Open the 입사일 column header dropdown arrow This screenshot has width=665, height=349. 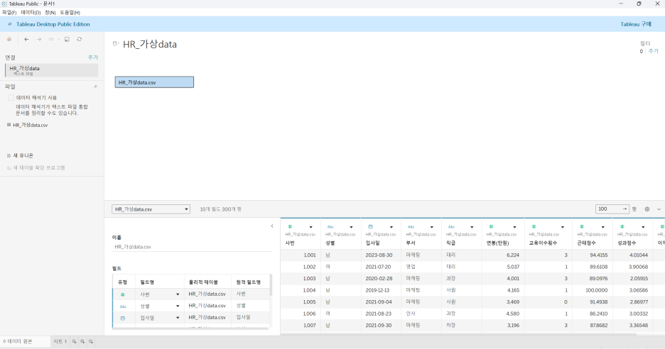click(391, 227)
